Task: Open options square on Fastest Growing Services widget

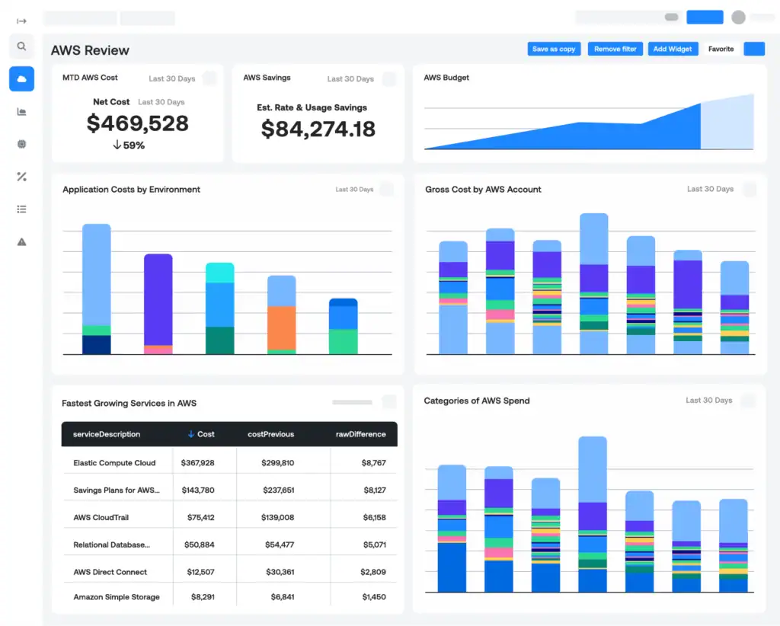Action: [389, 402]
